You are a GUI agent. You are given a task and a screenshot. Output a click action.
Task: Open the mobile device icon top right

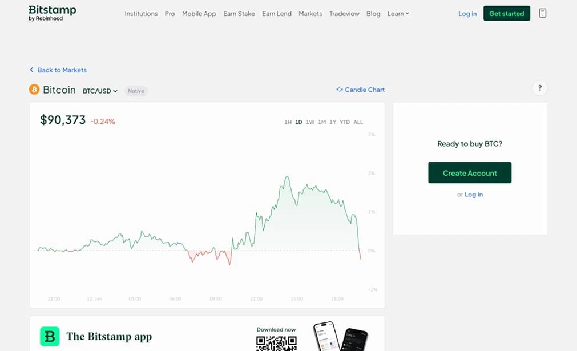(542, 13)
